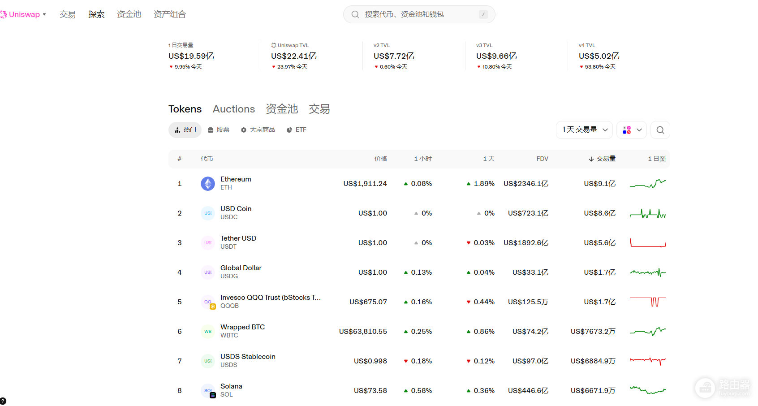
Task: Sort by the FDV column header
Action: tap(543, 159)
